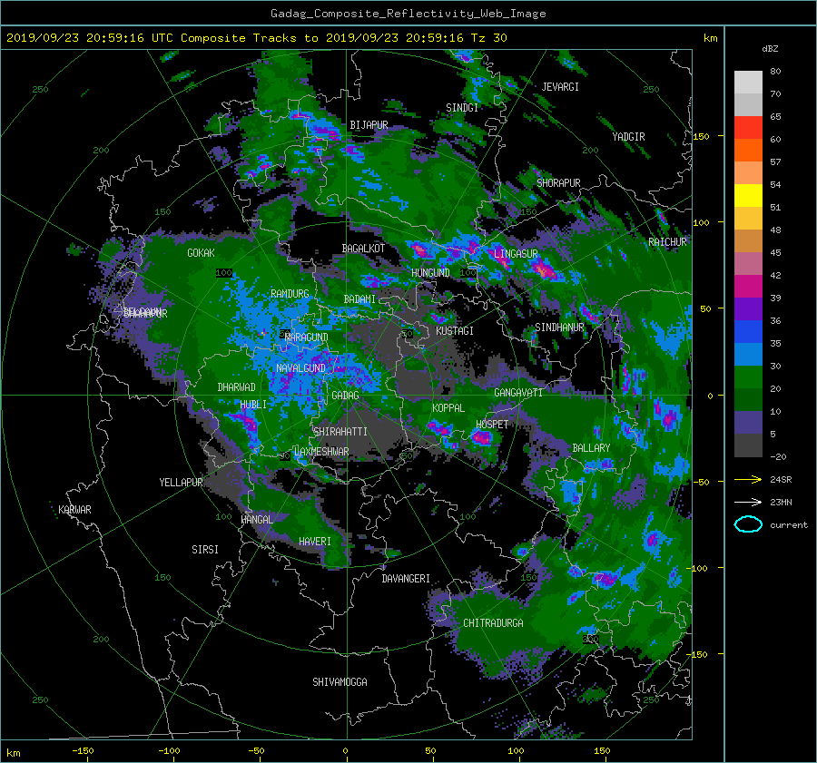Click the RAICHUR city label
Image resolution: width=817 pixels, height=763 pixels.
click(x=667, y=242)
